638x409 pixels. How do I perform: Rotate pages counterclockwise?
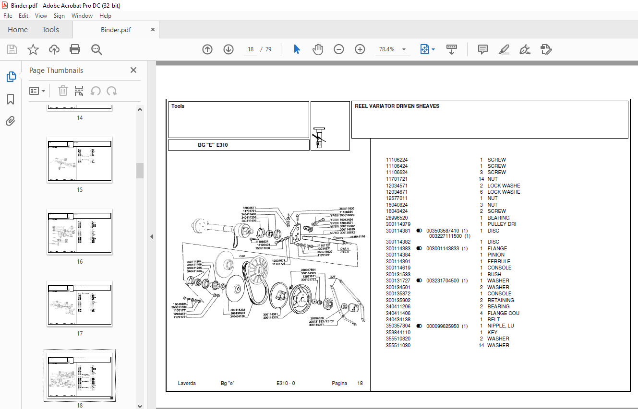96,91
